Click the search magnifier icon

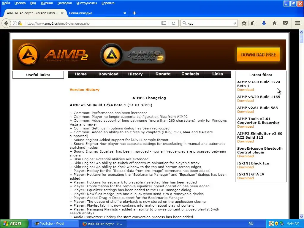pos(184,23)
